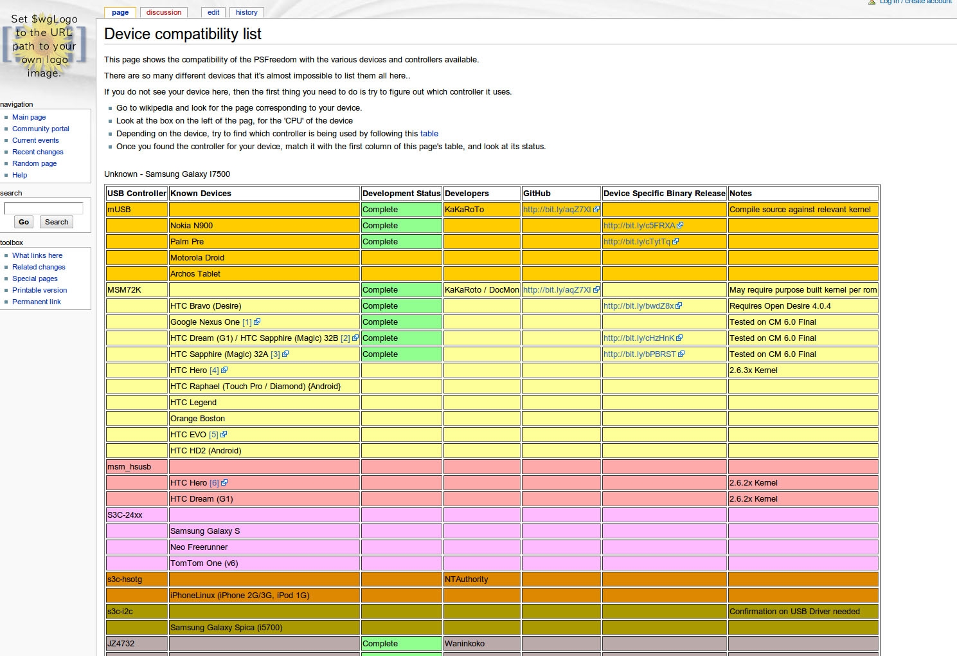
Task: Click the 'HTC Legend' cell
Action: point(264,403)
